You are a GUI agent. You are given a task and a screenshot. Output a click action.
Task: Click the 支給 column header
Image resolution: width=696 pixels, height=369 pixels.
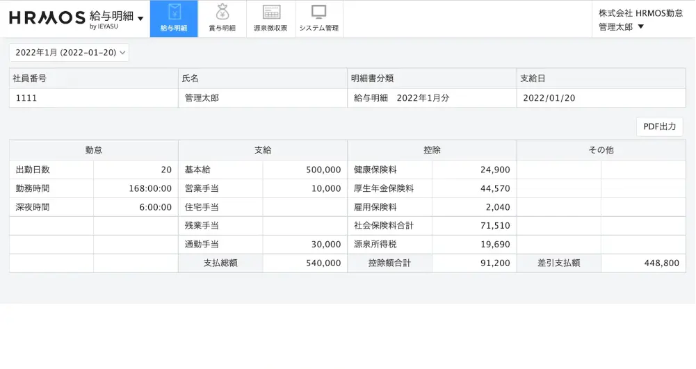(263, 150)
